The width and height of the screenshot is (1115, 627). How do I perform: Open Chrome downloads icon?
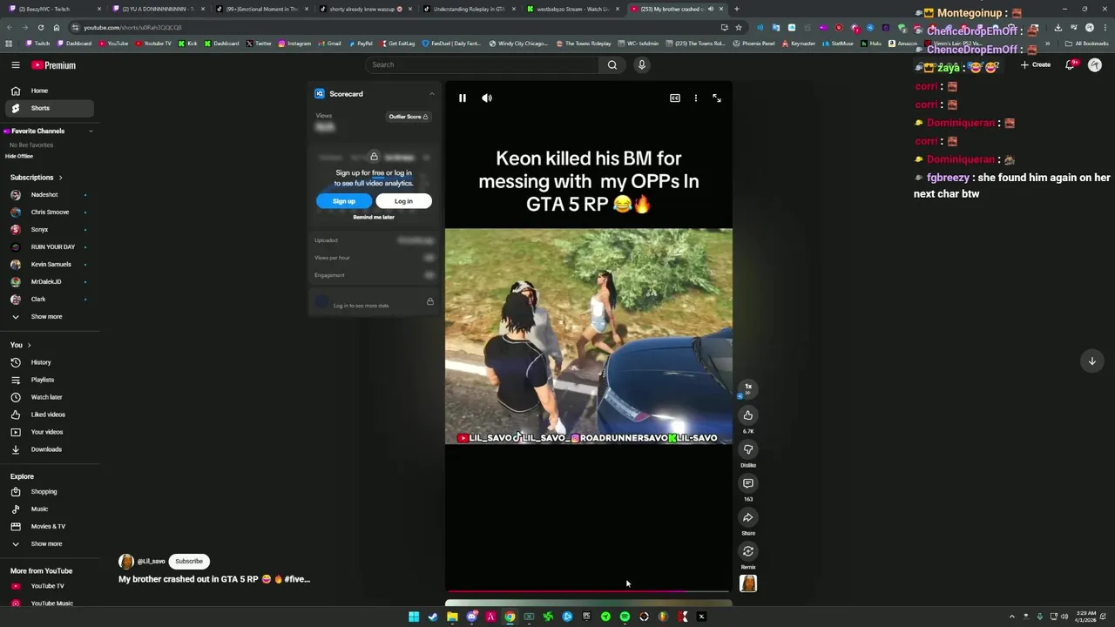coord(1058,27)
